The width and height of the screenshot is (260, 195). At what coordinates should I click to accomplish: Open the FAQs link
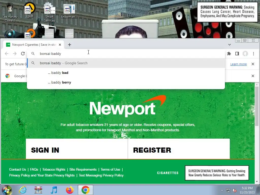coord(34,169)
